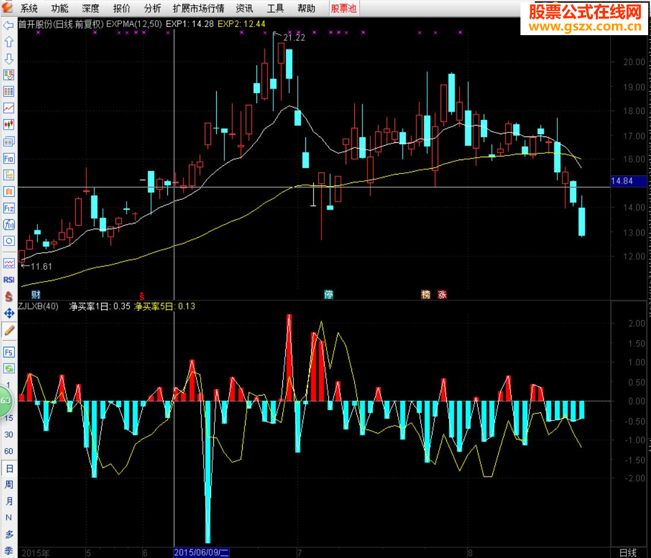Viewport: 651px width, 558px height.
Task: Click the F10 company info icon
Action: click(9, 158)
